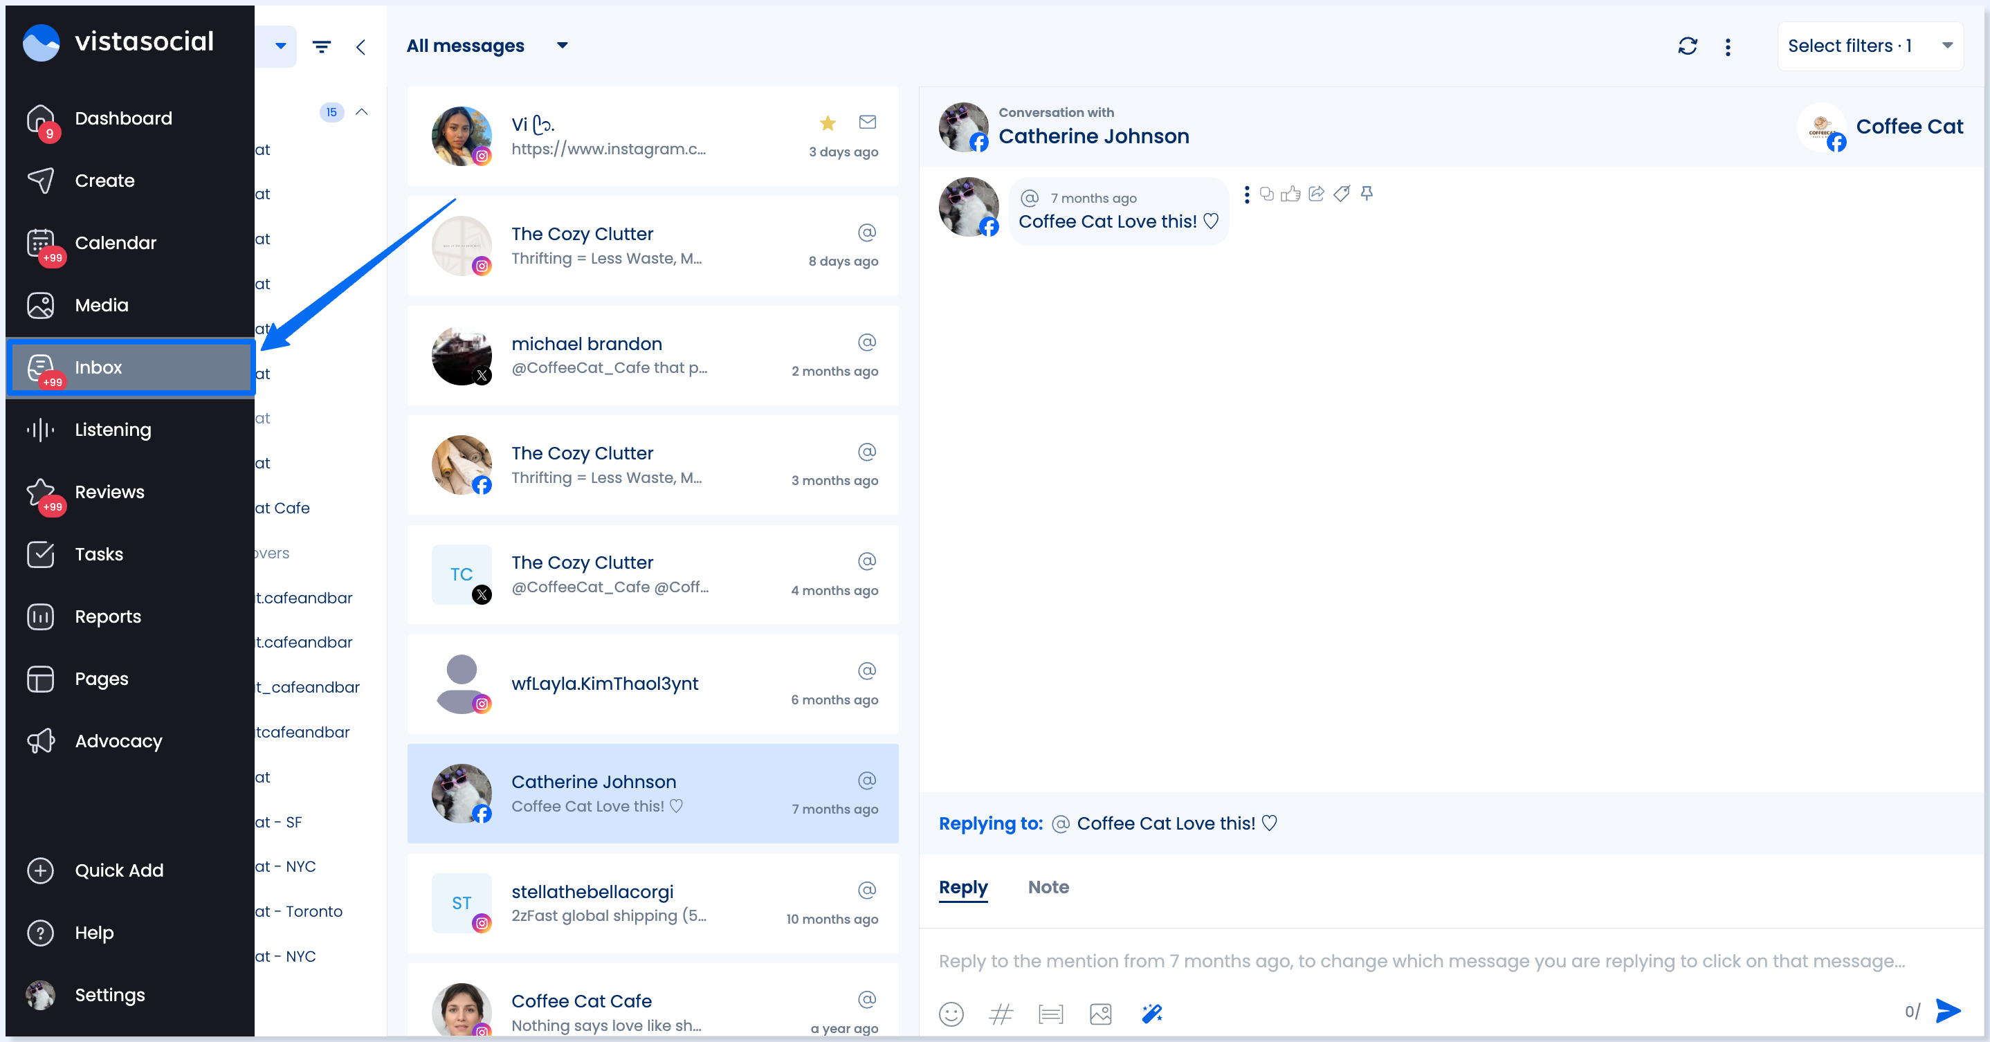Image resolution: width=1990 pixels, height=1042 pixels.
Task: Select the 'at Cafe' profile
Action: point(283,509)
